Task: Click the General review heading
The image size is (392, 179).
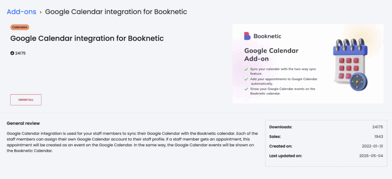Action: [23, 123]
